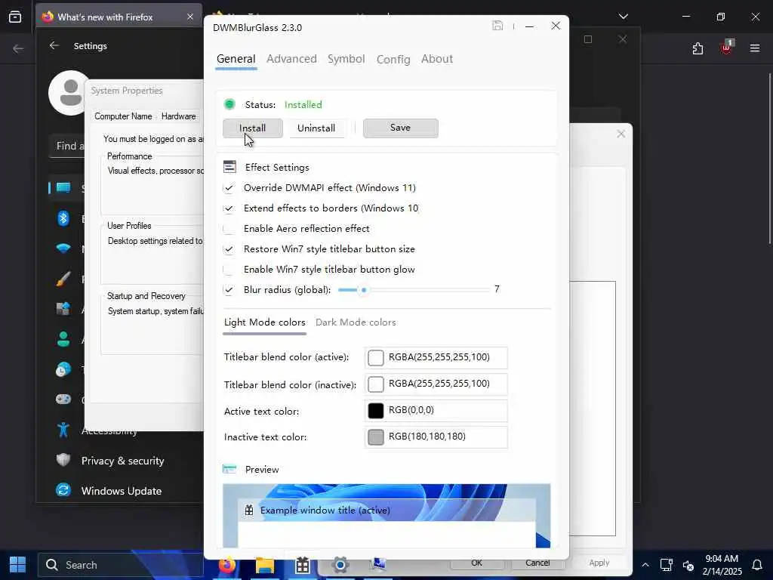Screen dimensions: 773x580
Task: Toggle Restore Win7 style titlebar button size
Action: click(x=229, y=249)
